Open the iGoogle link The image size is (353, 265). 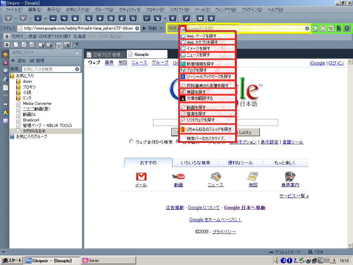[x=317, y=63]
